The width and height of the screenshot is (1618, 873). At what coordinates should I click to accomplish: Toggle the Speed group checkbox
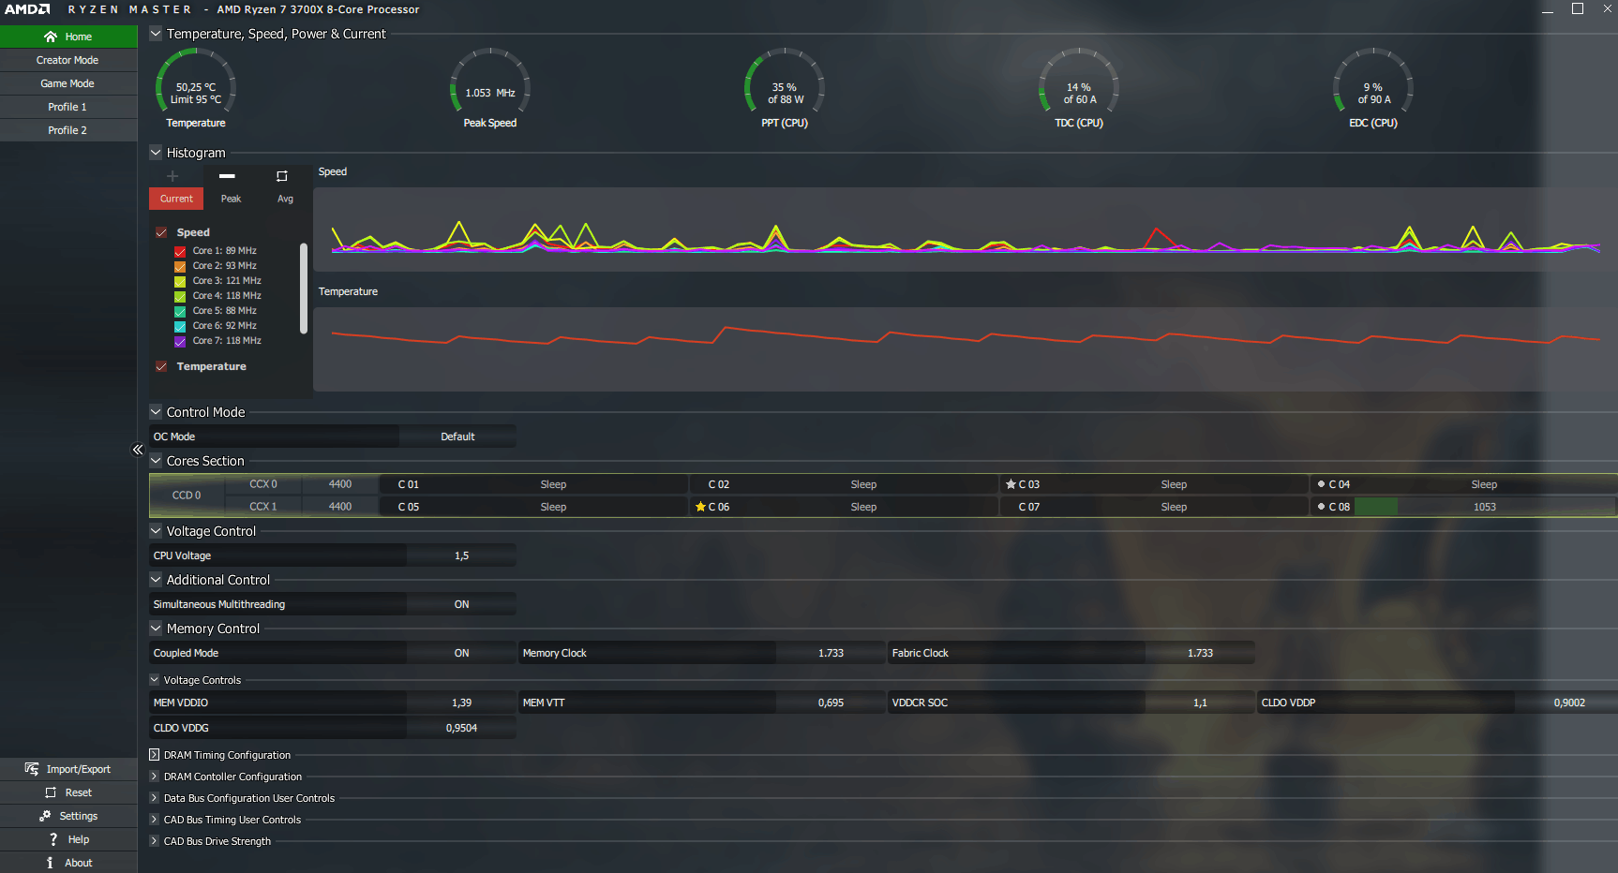[x=161, y=232]
